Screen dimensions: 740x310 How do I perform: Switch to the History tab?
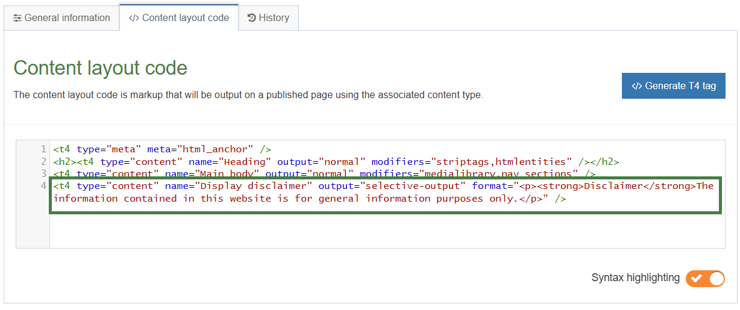268,18
